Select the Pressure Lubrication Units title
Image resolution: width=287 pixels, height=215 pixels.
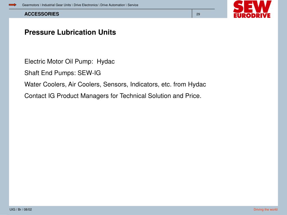70,32
